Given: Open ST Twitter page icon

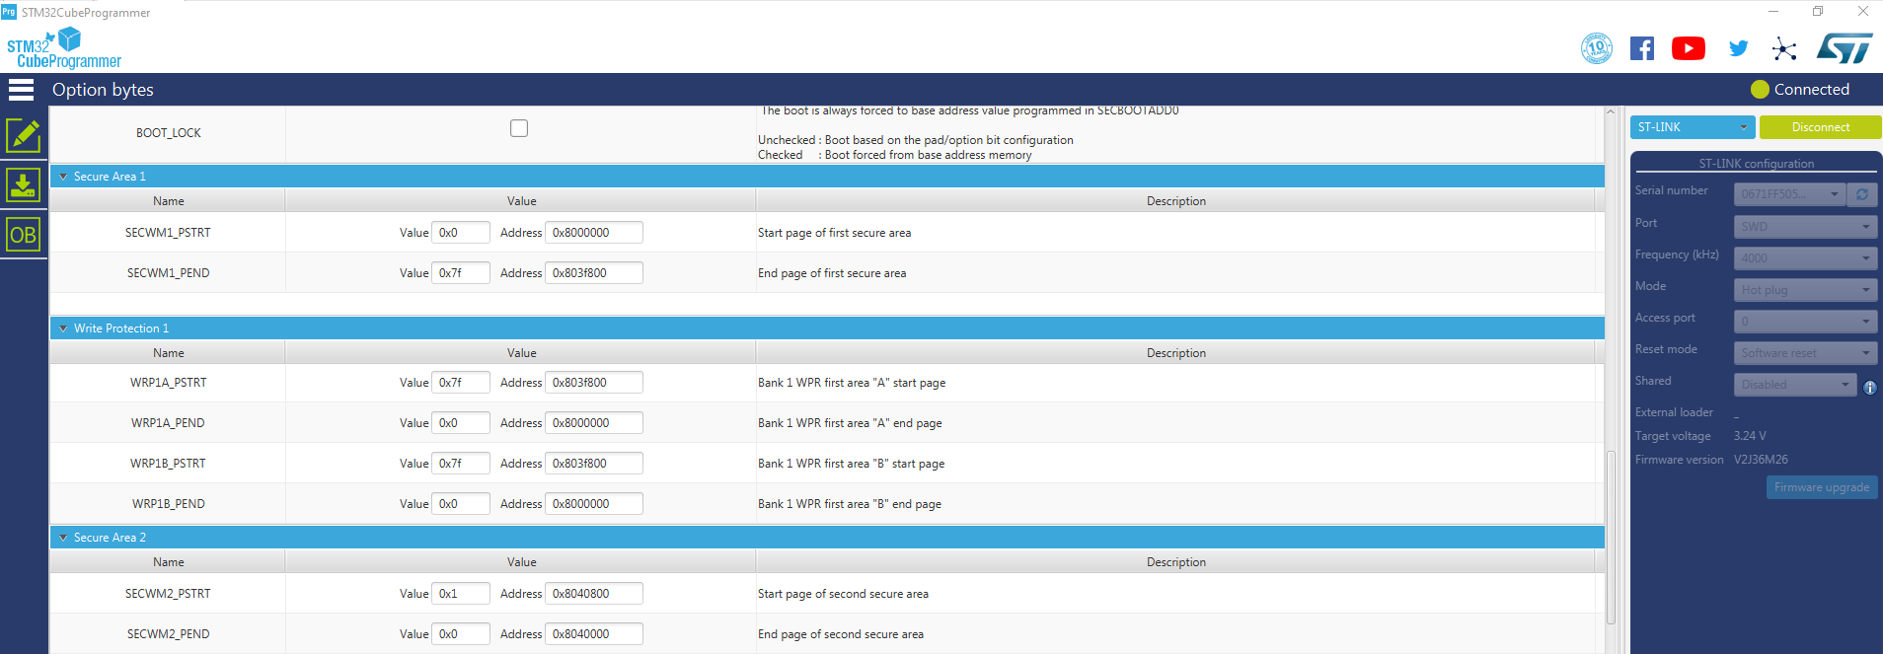Looking at the screenshot, I should 1738,48.
